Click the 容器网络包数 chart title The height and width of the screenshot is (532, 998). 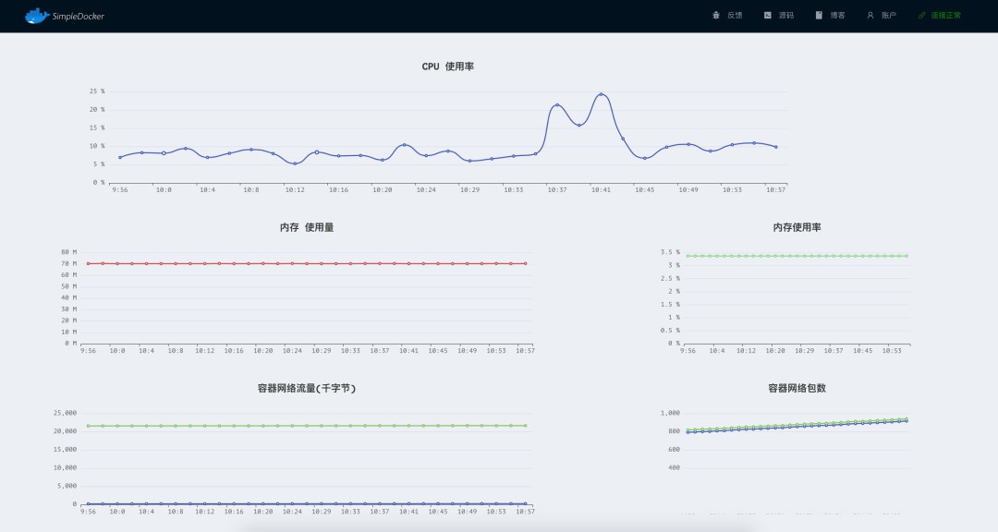797,389
